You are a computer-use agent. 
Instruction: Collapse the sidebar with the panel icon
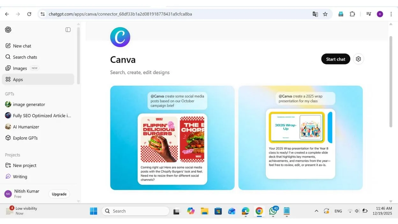[68, 30]
